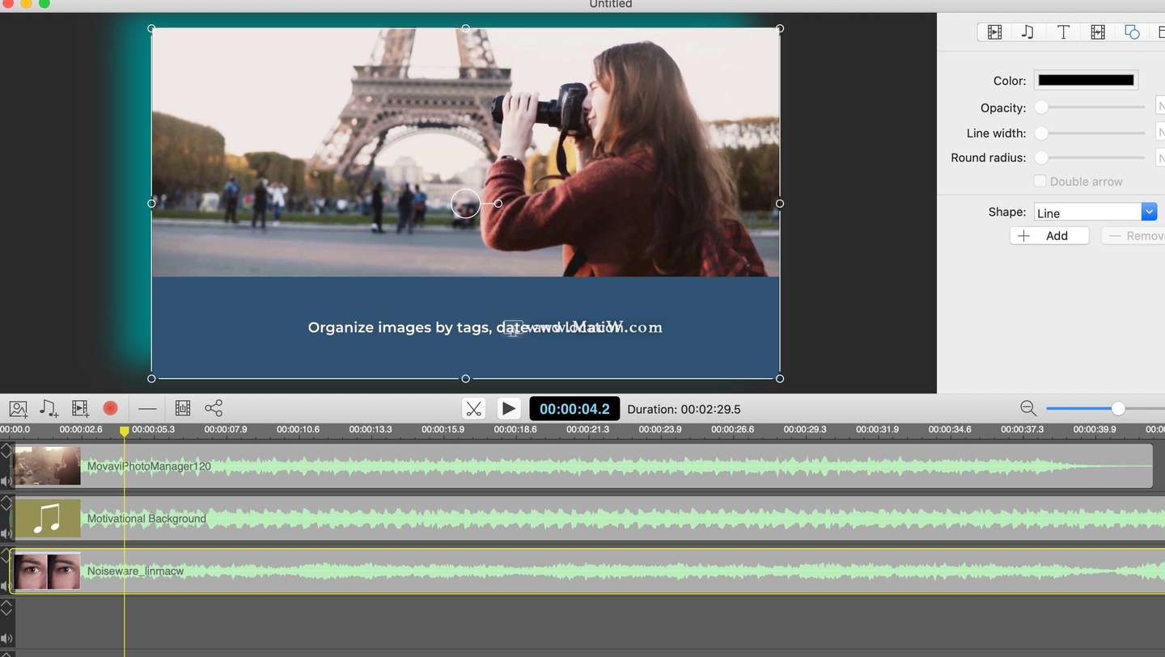Click the MovaviPhotoManager120 clip name

tap(149, 466)
